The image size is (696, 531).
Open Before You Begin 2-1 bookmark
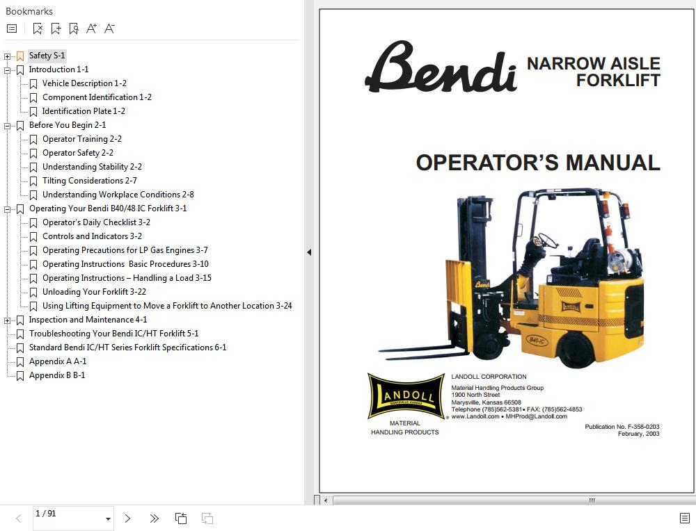coord(68,125)
